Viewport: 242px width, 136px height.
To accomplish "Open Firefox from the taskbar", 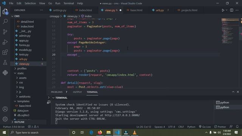I will [100, 133].
